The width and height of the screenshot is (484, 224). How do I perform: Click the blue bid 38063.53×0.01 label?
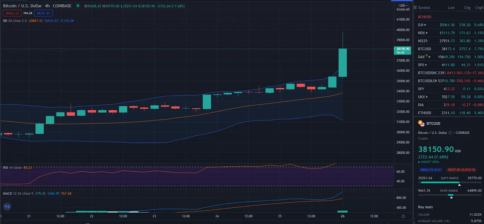tap(431, 170)
